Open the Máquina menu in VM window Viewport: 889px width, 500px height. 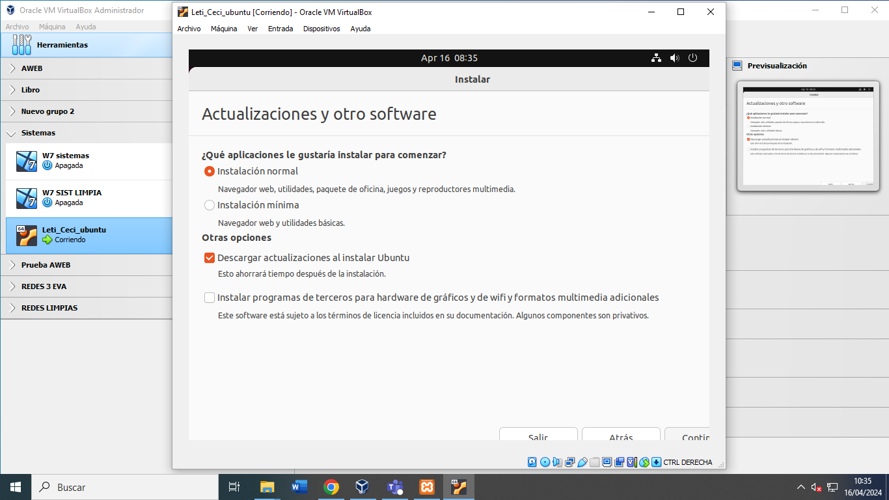pyautogui.click(x=224, y=28)
